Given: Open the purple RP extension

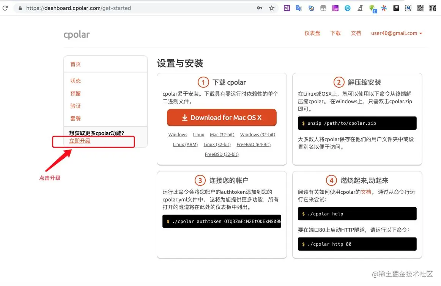Looking at the screenshot, I should click(335, 8).
